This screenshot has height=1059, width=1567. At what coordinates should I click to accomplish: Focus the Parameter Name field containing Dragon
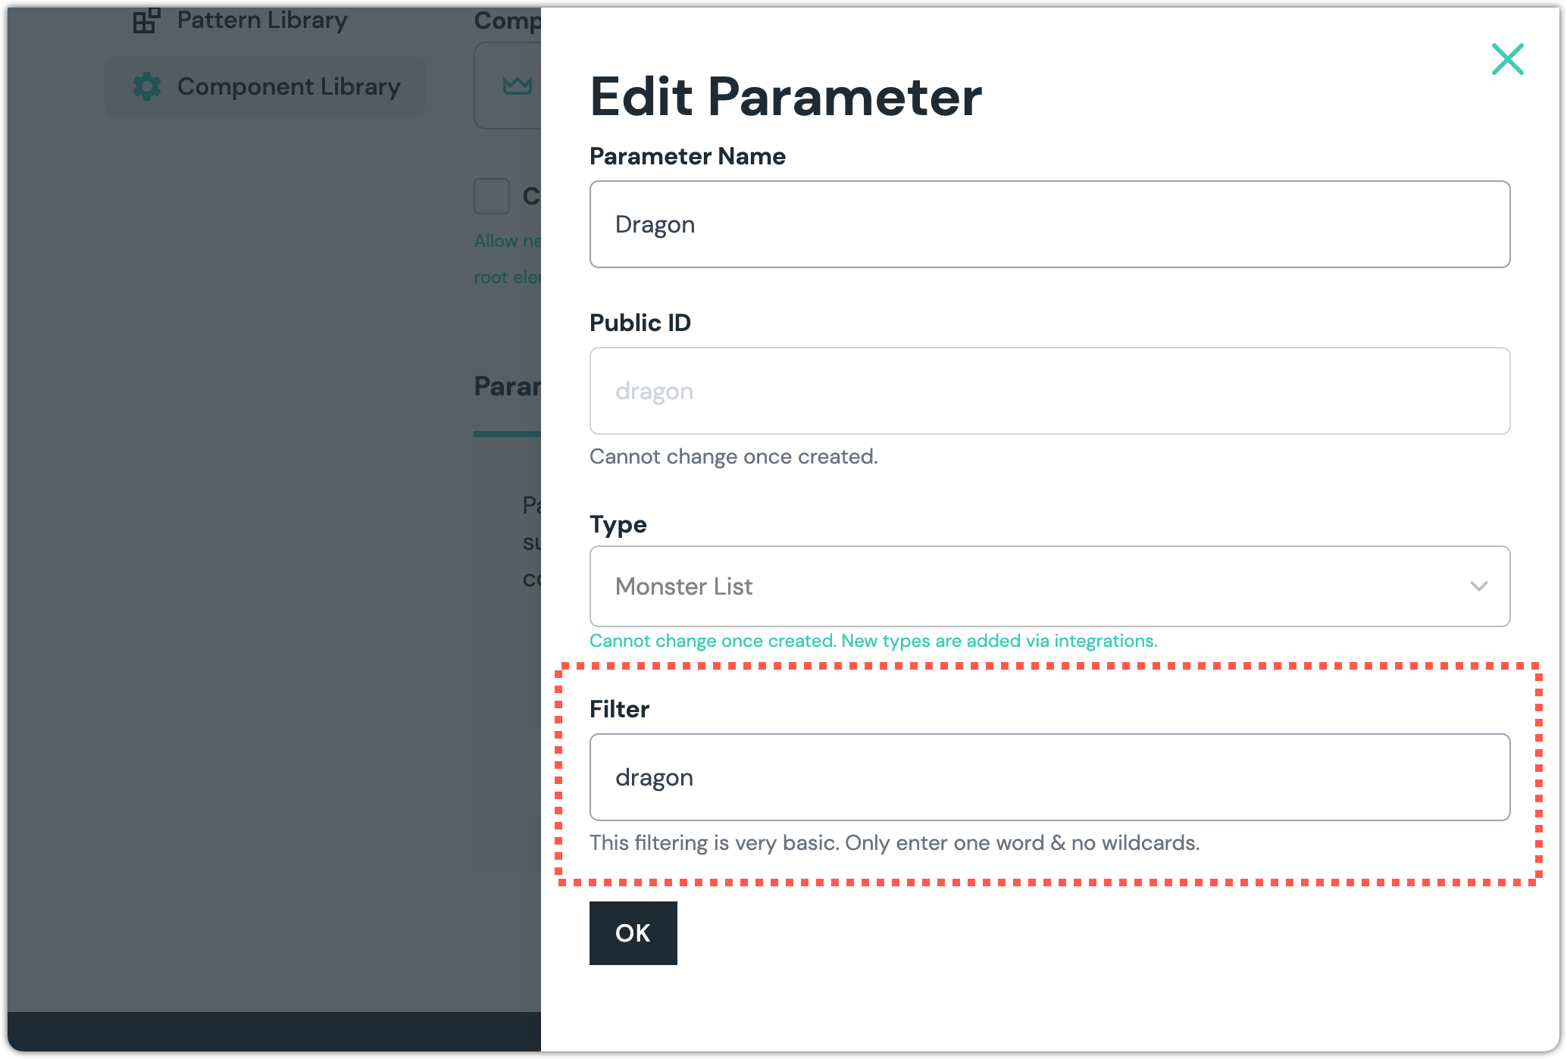[1049, 224]
